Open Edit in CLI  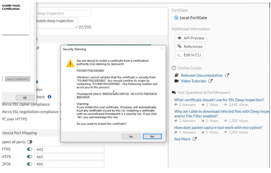click(x=189, y=55)
